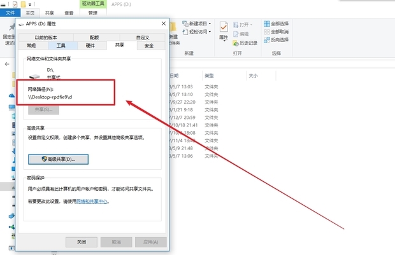This screenshot has width=395, height=255.
Task: Click 反向选择 in the ribbon
Action: click(276, 39)
